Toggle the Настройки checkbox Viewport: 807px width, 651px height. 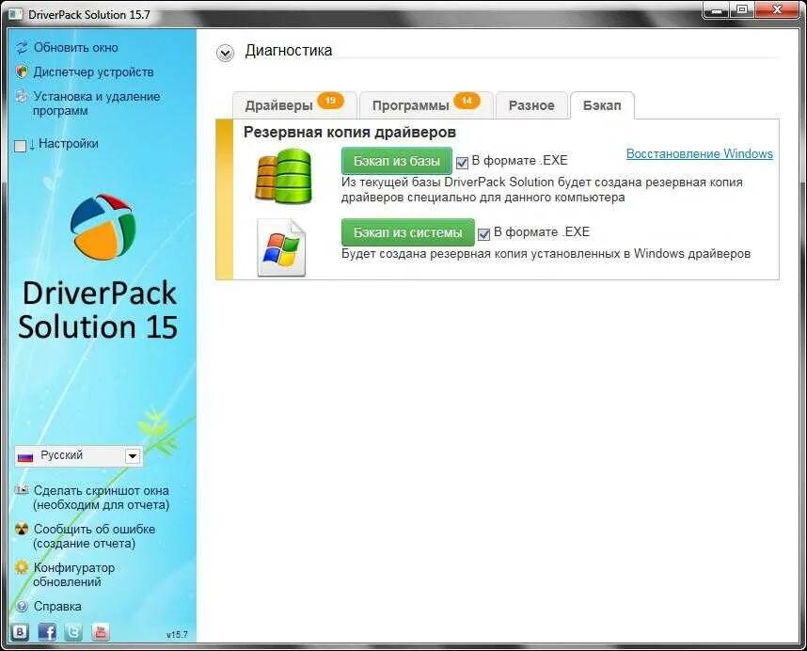click(20, 146)
